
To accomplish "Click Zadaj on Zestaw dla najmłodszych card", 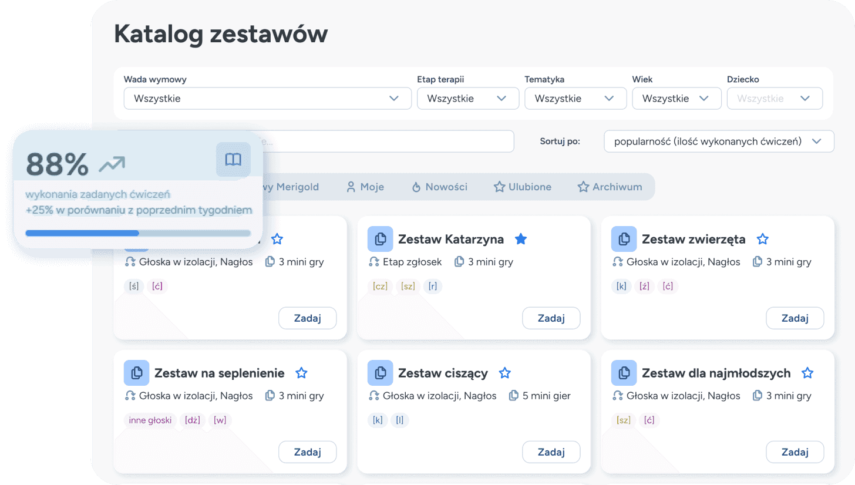I will [795, 452].
